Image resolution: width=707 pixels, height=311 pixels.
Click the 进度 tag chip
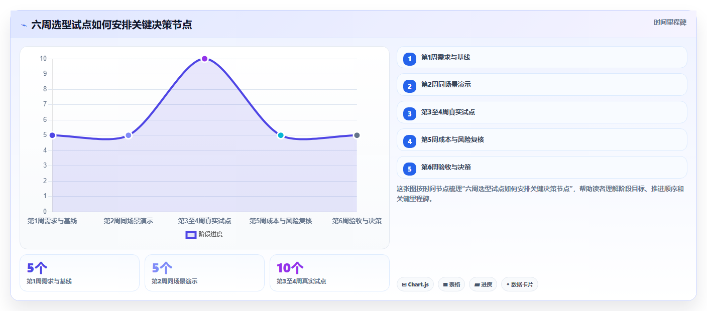tap(483, 284)
